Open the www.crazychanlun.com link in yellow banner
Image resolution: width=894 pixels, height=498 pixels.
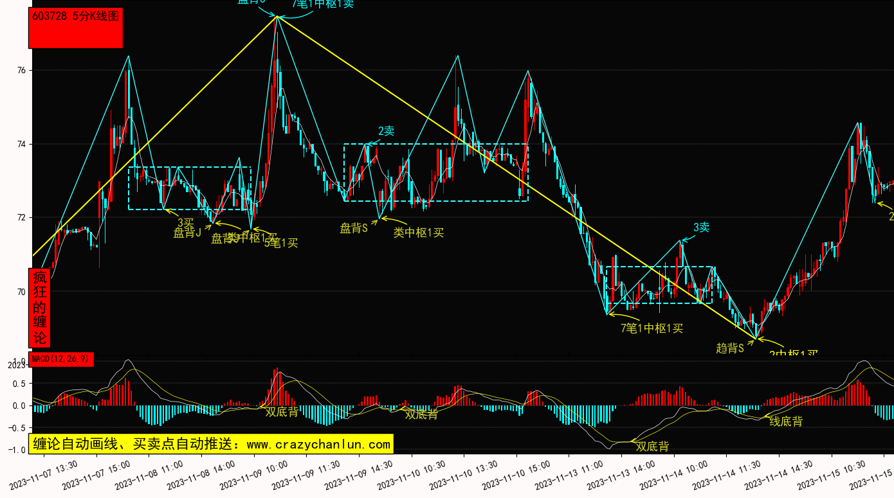[319, 444]
